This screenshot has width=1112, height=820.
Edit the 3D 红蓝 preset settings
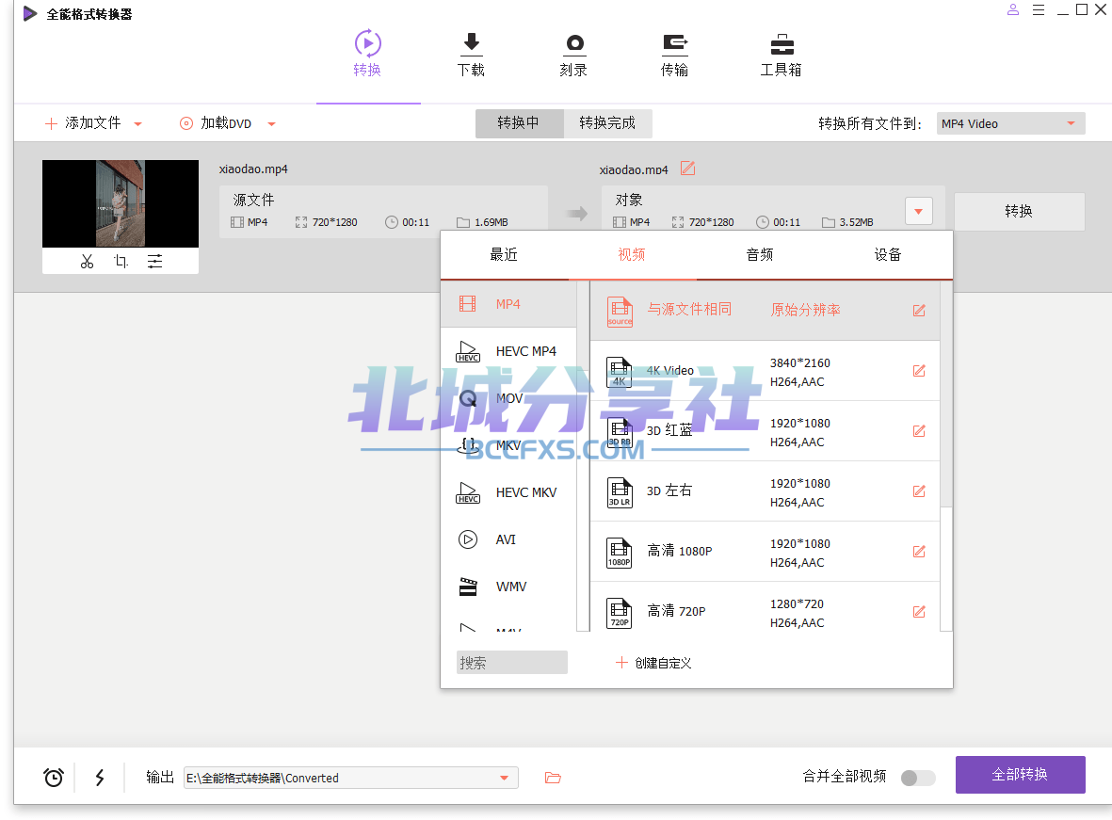pyautogui.click(x=919, y=430)
